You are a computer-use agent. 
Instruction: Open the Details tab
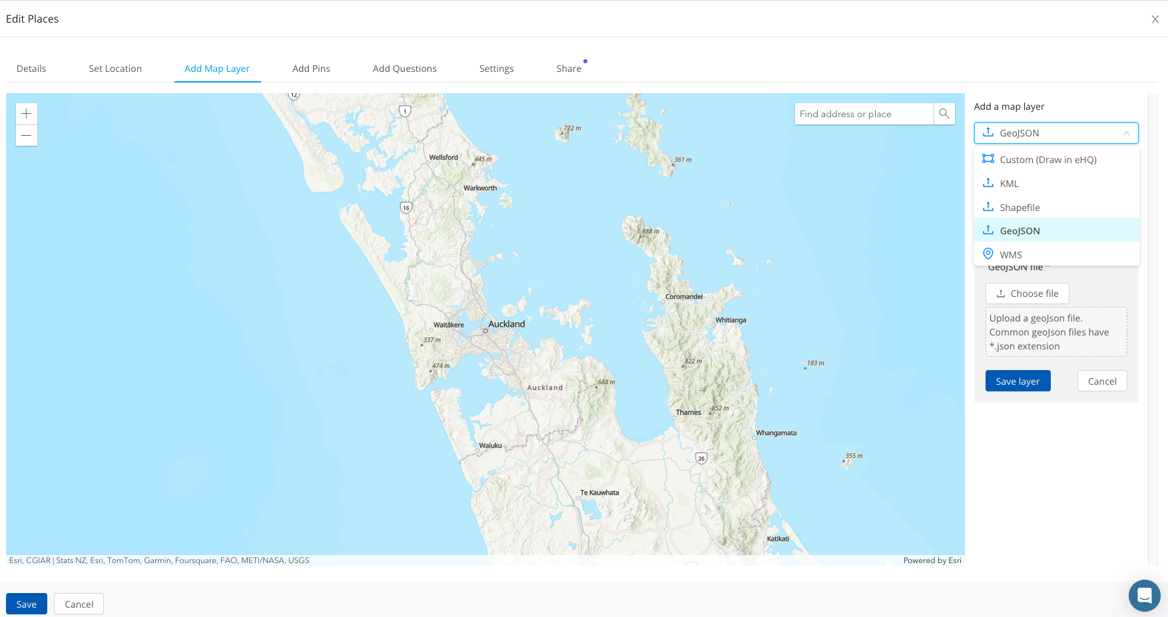pos(31,69)
